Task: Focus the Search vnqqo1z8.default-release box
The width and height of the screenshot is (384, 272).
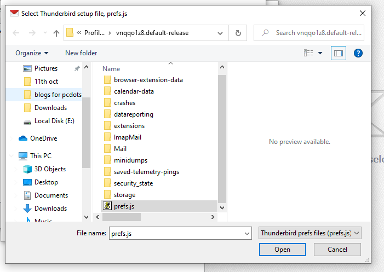Action: tap(309, 33)
